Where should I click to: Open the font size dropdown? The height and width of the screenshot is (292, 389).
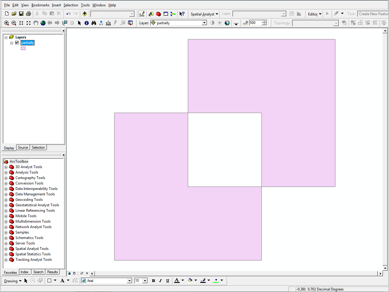145,281
